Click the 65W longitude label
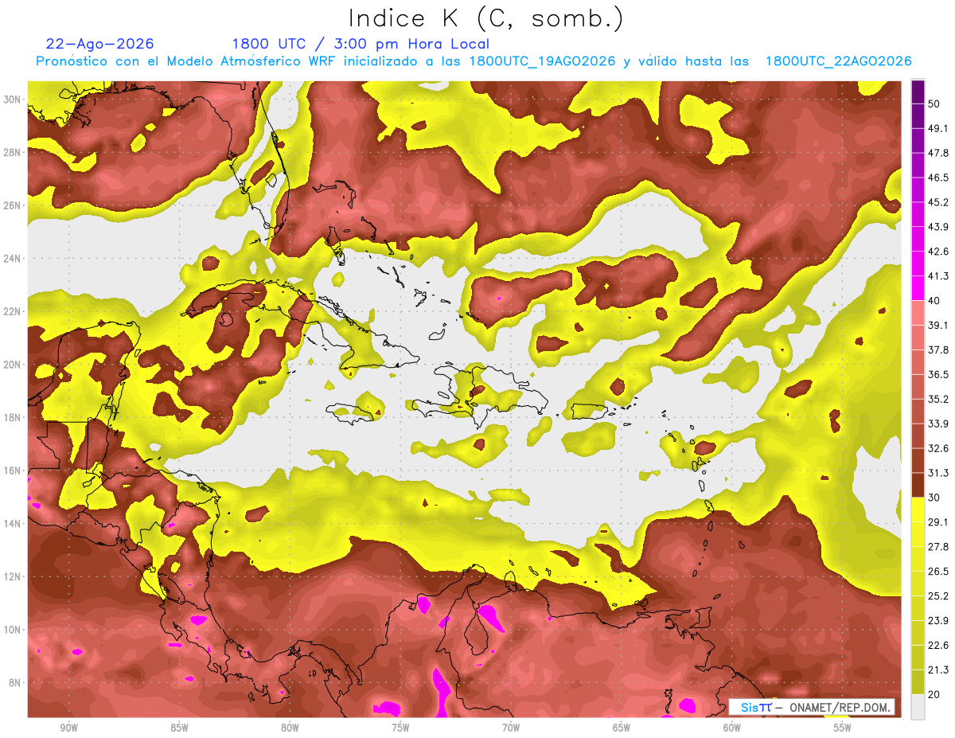The height and width of the screenshot is (738, 955). (622, 728)
